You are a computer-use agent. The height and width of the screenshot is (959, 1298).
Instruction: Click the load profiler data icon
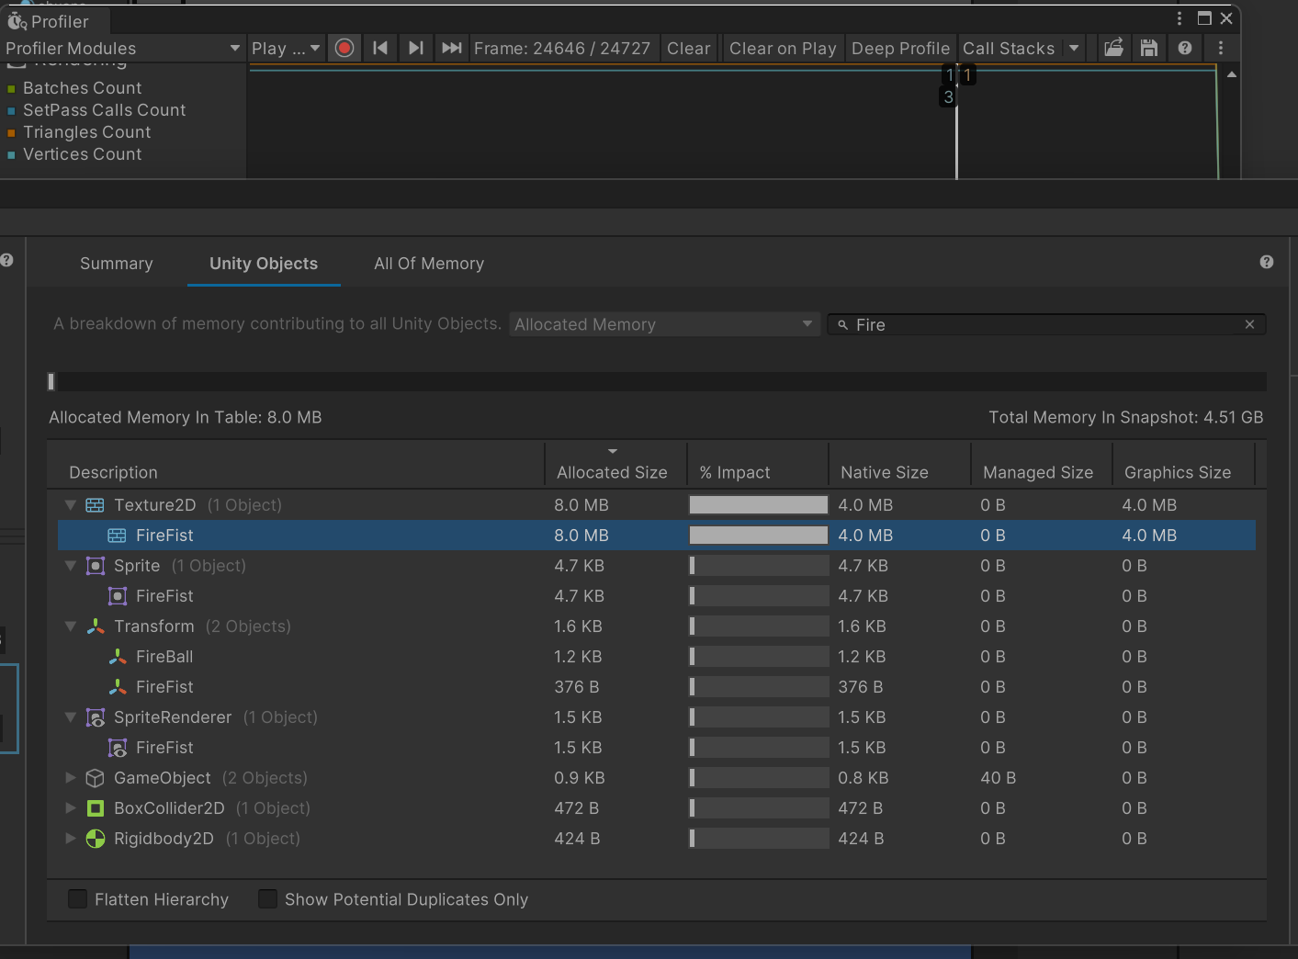1113,48
